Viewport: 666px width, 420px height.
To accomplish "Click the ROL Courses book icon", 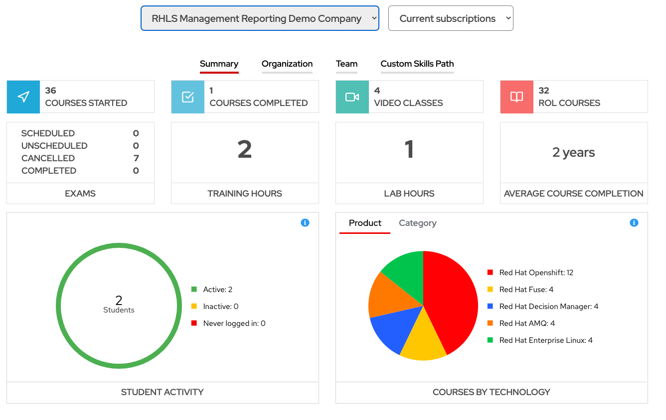I will tap(516, 96).
